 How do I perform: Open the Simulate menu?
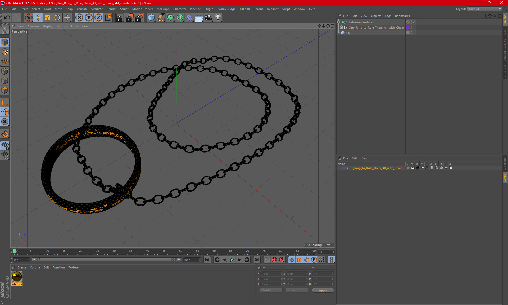click(97, 9)
